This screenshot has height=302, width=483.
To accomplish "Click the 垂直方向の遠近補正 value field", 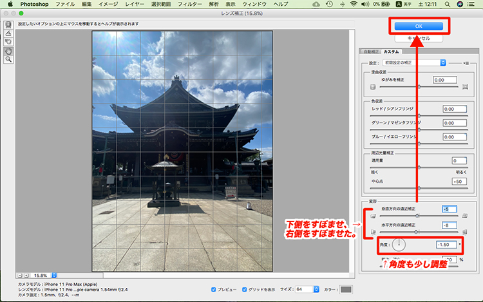I will [x=450, y=209].
